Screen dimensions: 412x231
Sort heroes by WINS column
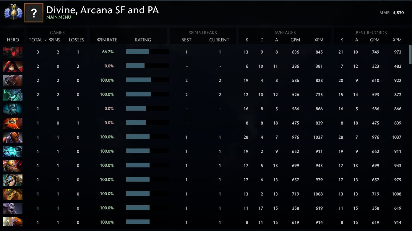[x=54, y=40]
